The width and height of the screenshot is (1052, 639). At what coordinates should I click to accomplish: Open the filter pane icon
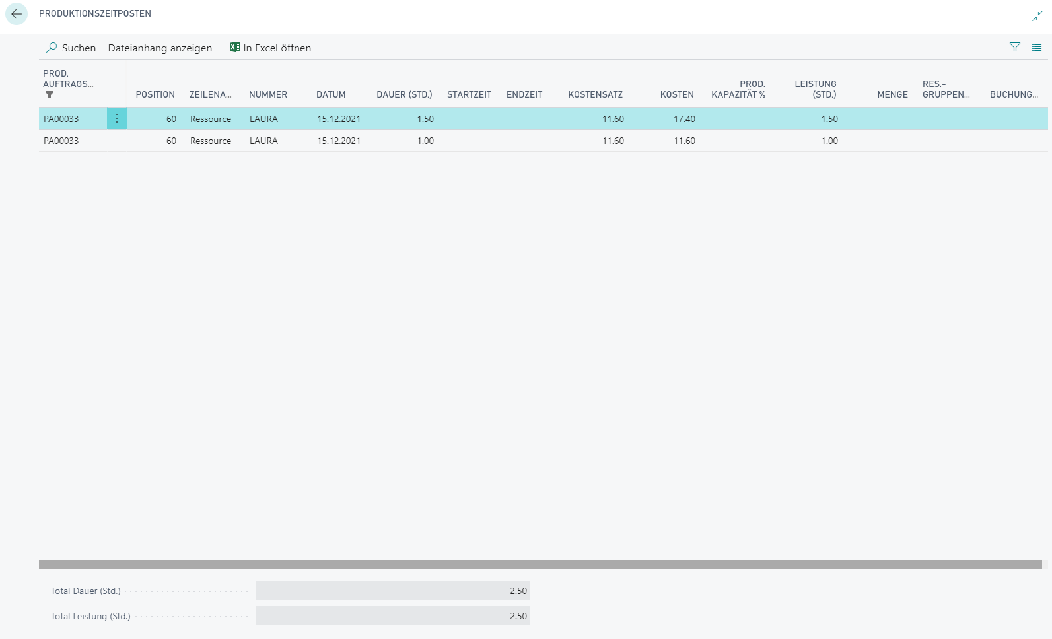(x=1015, y=47)
